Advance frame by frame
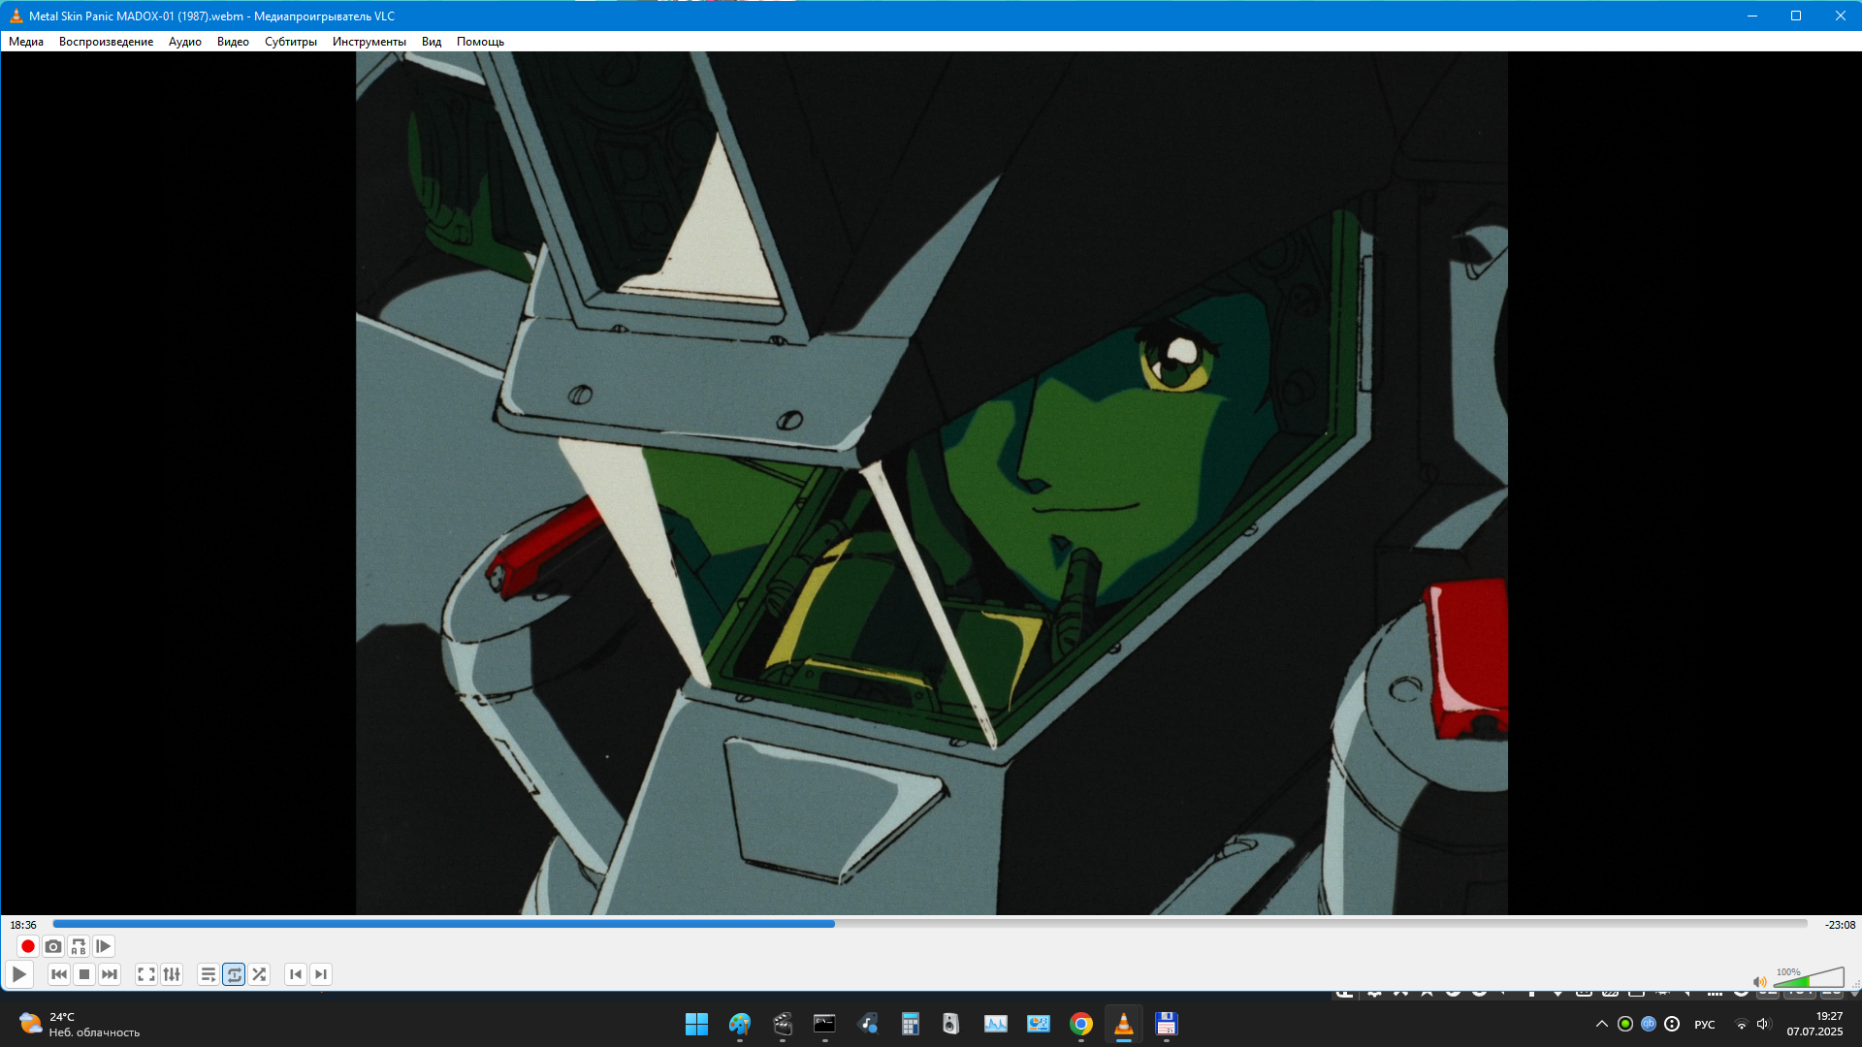This screenshot has width=1862, height=1047. tap(104, 946)
